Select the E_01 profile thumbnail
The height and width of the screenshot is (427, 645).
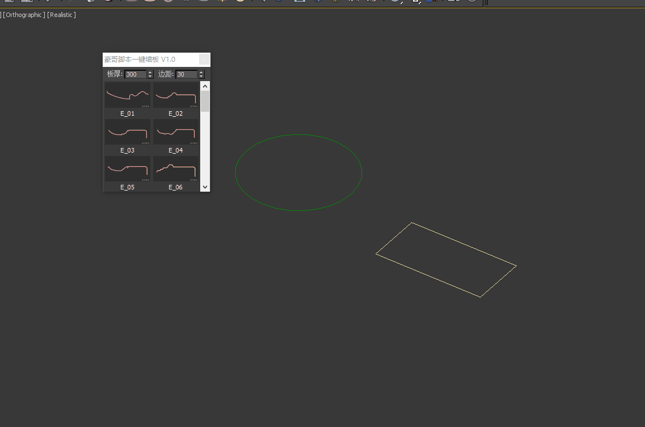pyautogui.click(x=128, y=95)
